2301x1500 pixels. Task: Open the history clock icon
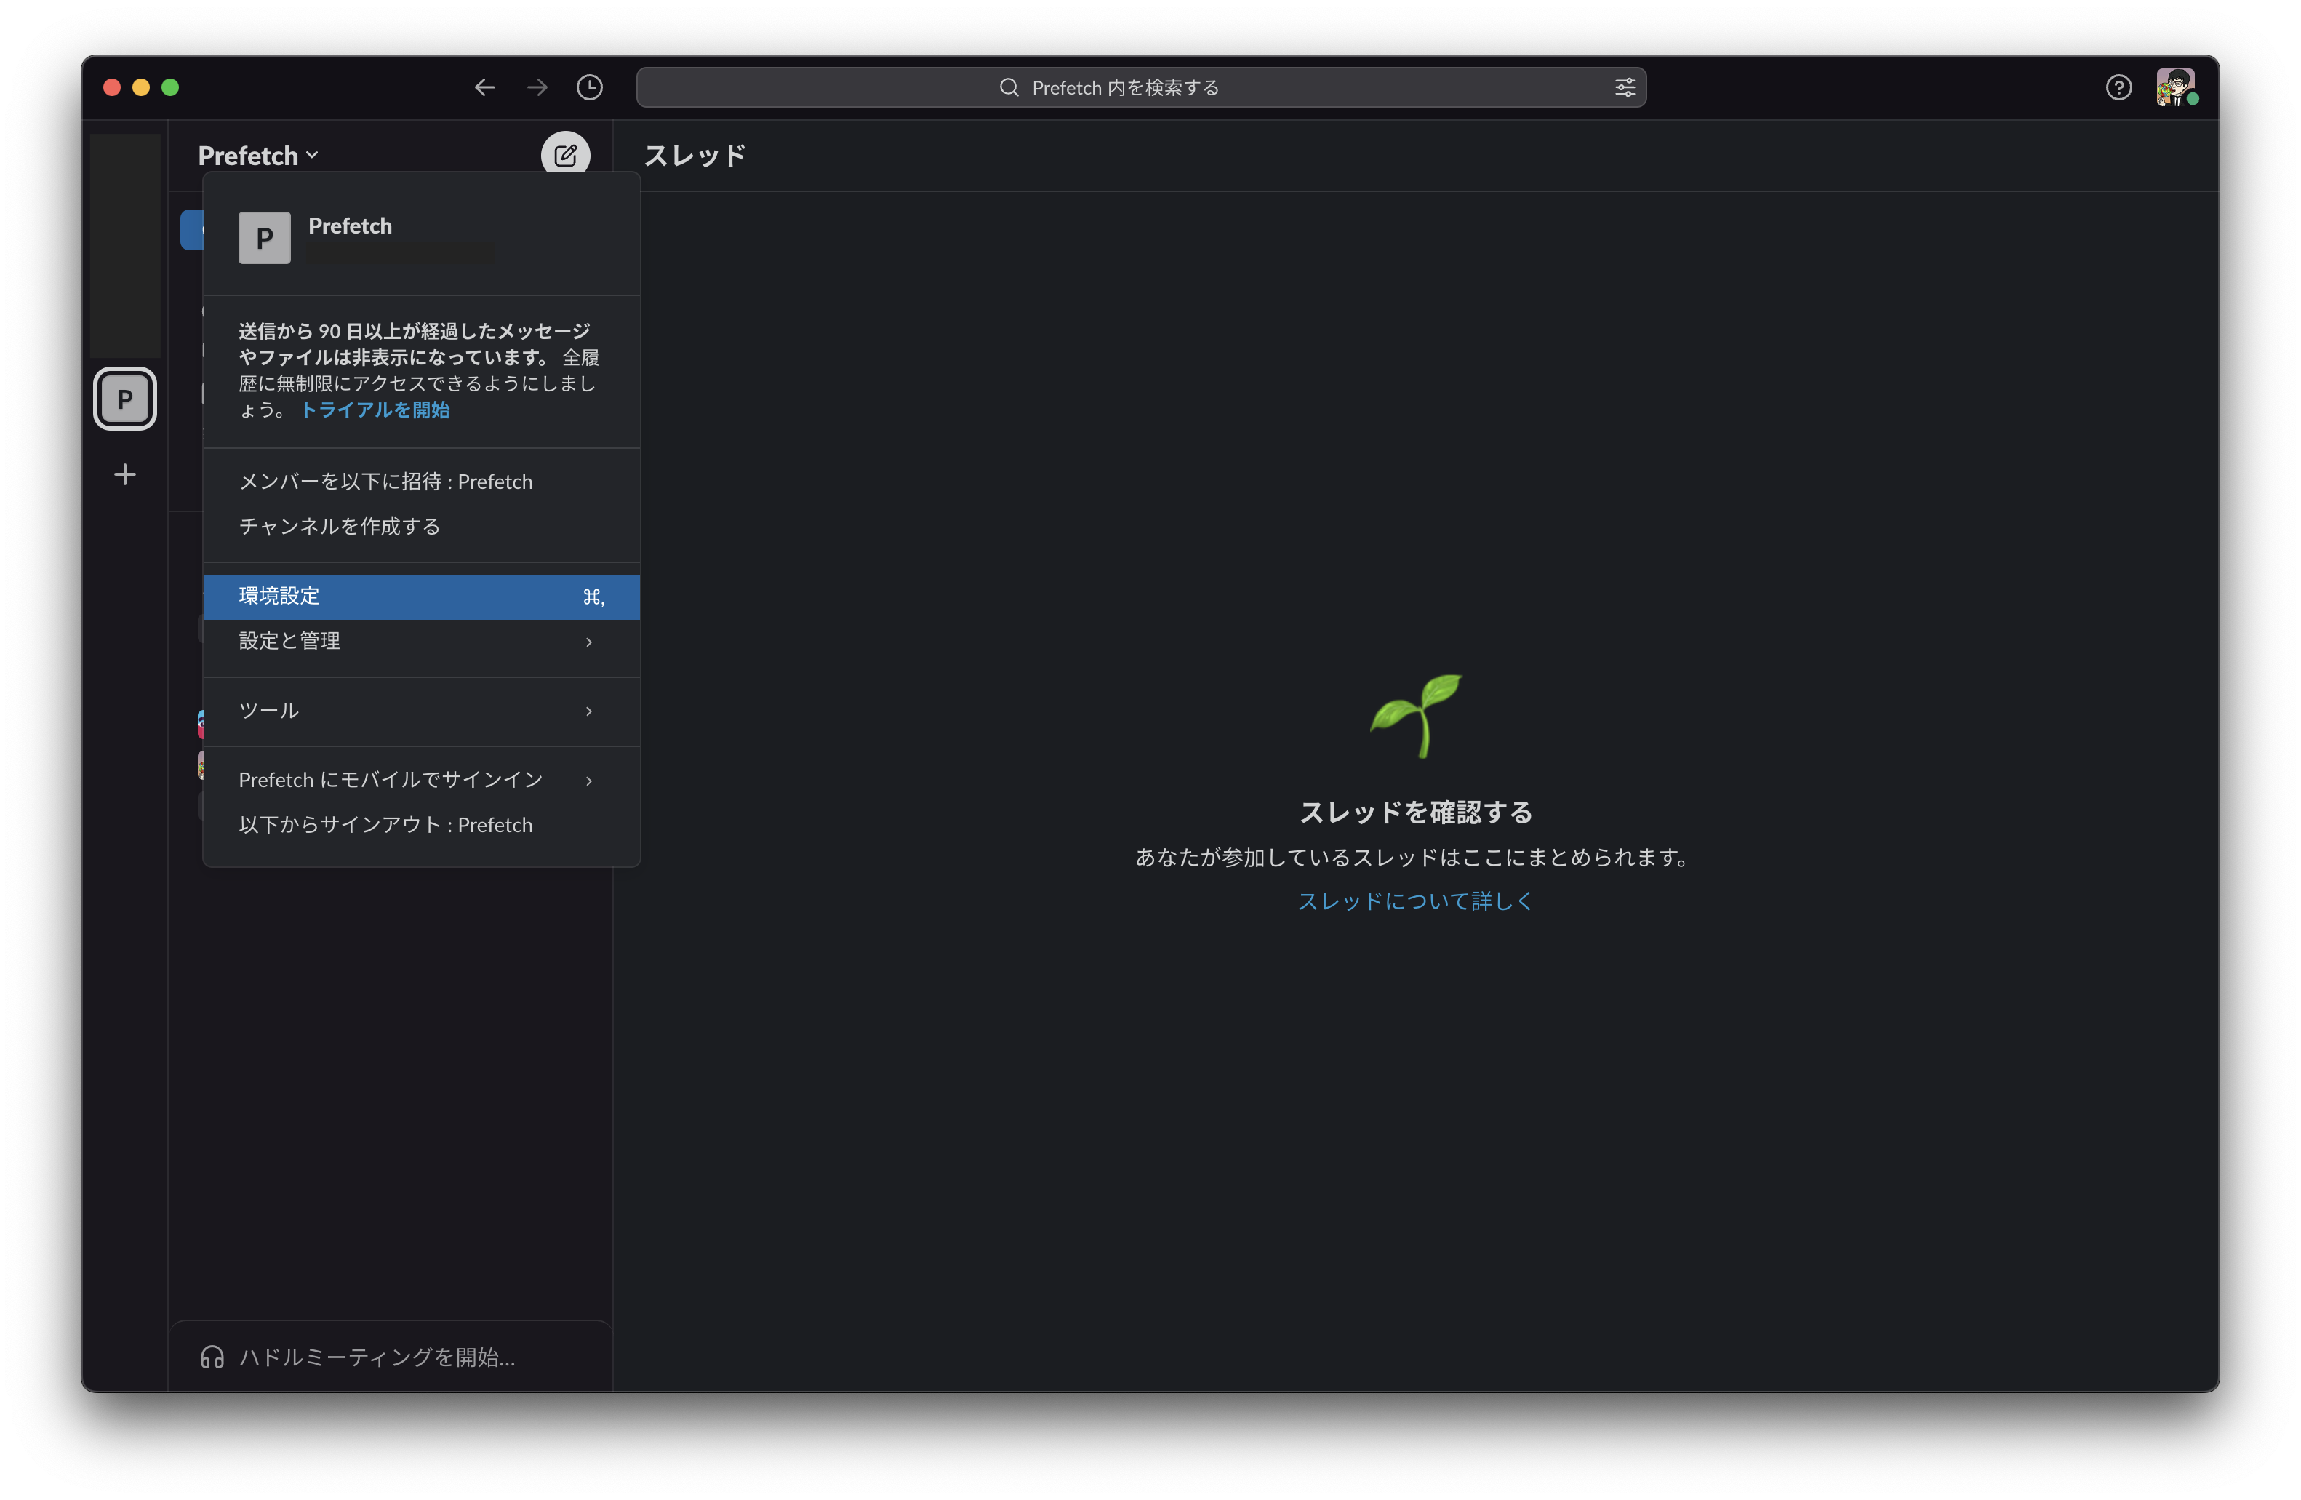[x=590, y=88]
